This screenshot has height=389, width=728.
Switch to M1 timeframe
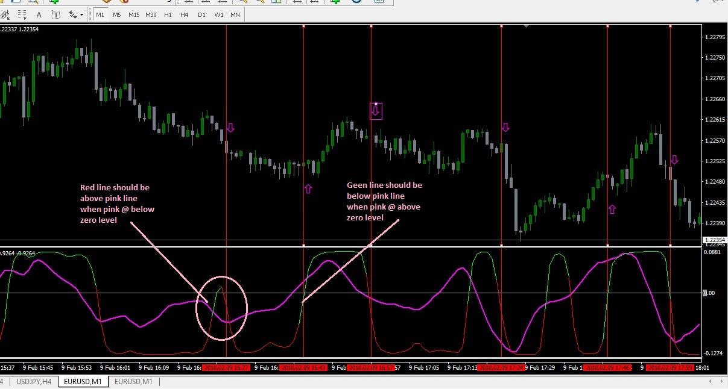coord(100,14)
